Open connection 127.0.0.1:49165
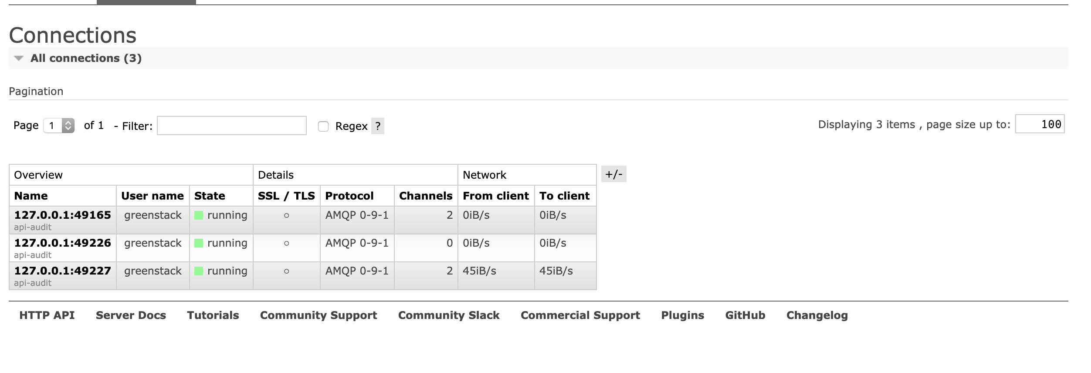1091x373 pixels. tap(63, 215)
